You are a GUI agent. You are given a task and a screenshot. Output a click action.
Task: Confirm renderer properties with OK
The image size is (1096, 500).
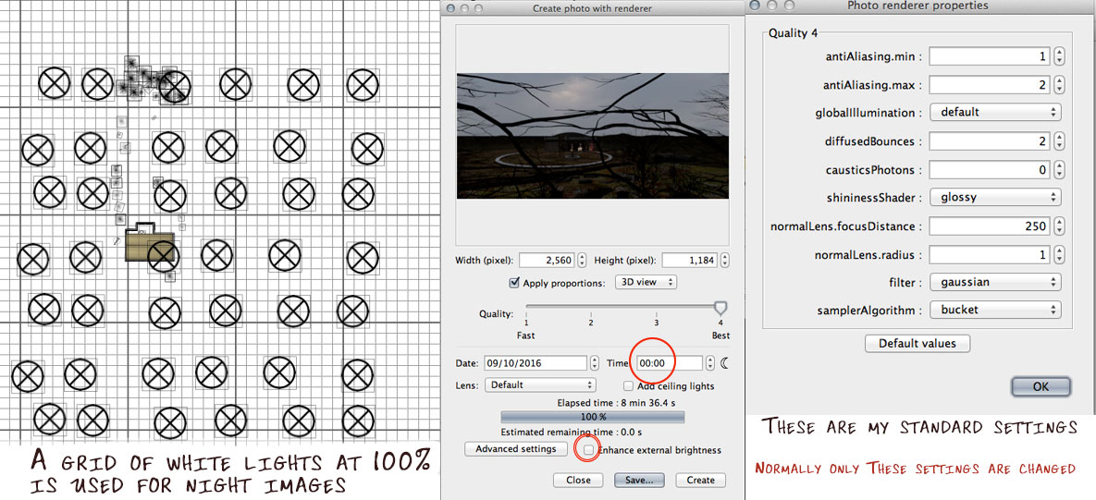point(1041,387)
